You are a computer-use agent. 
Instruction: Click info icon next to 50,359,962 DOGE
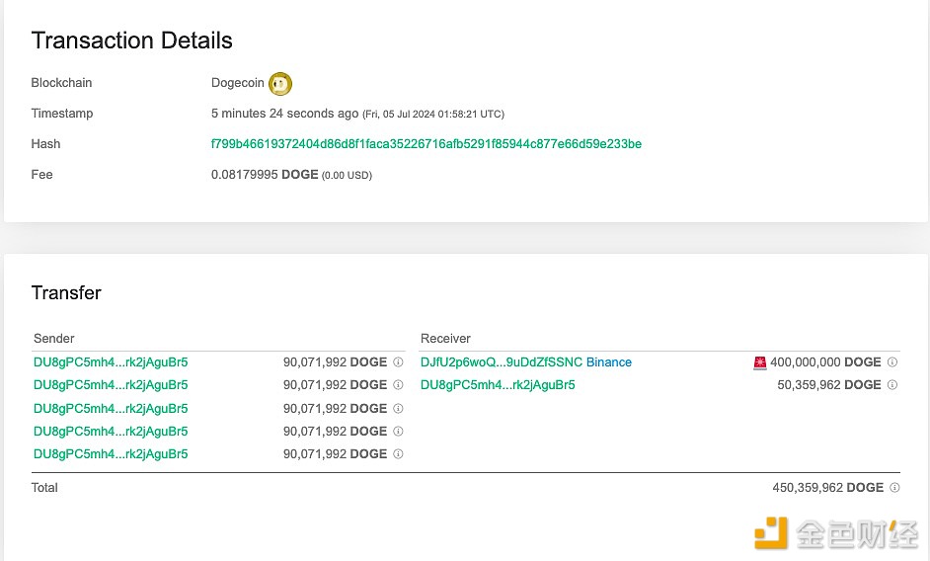point(892,385)
